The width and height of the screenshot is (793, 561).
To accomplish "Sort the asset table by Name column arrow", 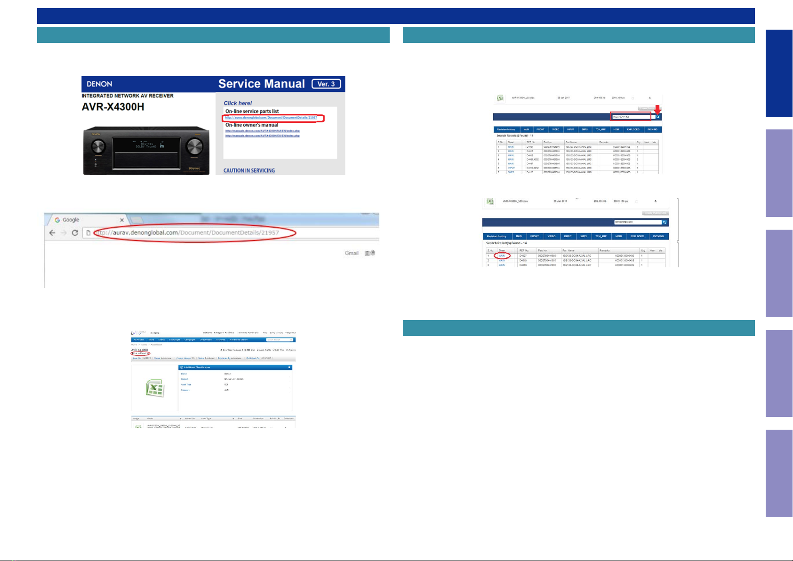I will click(180, 418).
